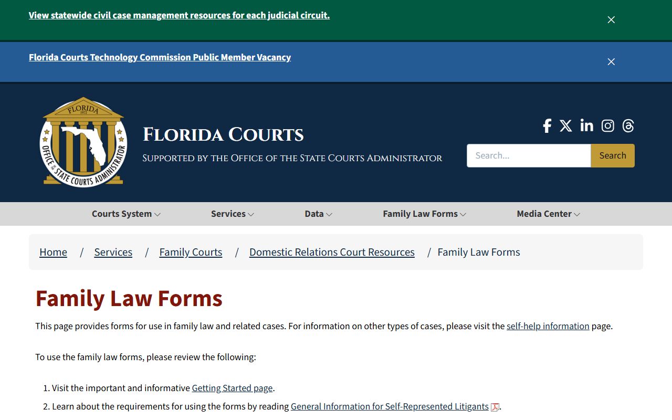Expand the Courts System menu
Image resolution: width=672 pixels, height=420 pixels.
tap(126, 214)
